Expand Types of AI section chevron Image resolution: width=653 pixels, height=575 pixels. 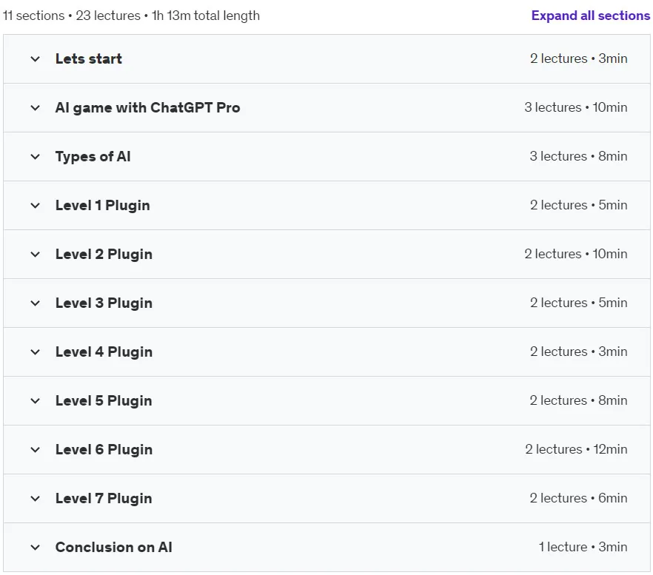[36, 157]
